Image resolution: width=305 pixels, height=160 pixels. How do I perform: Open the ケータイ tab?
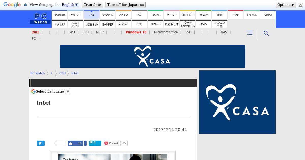click(x=172, y=15)
